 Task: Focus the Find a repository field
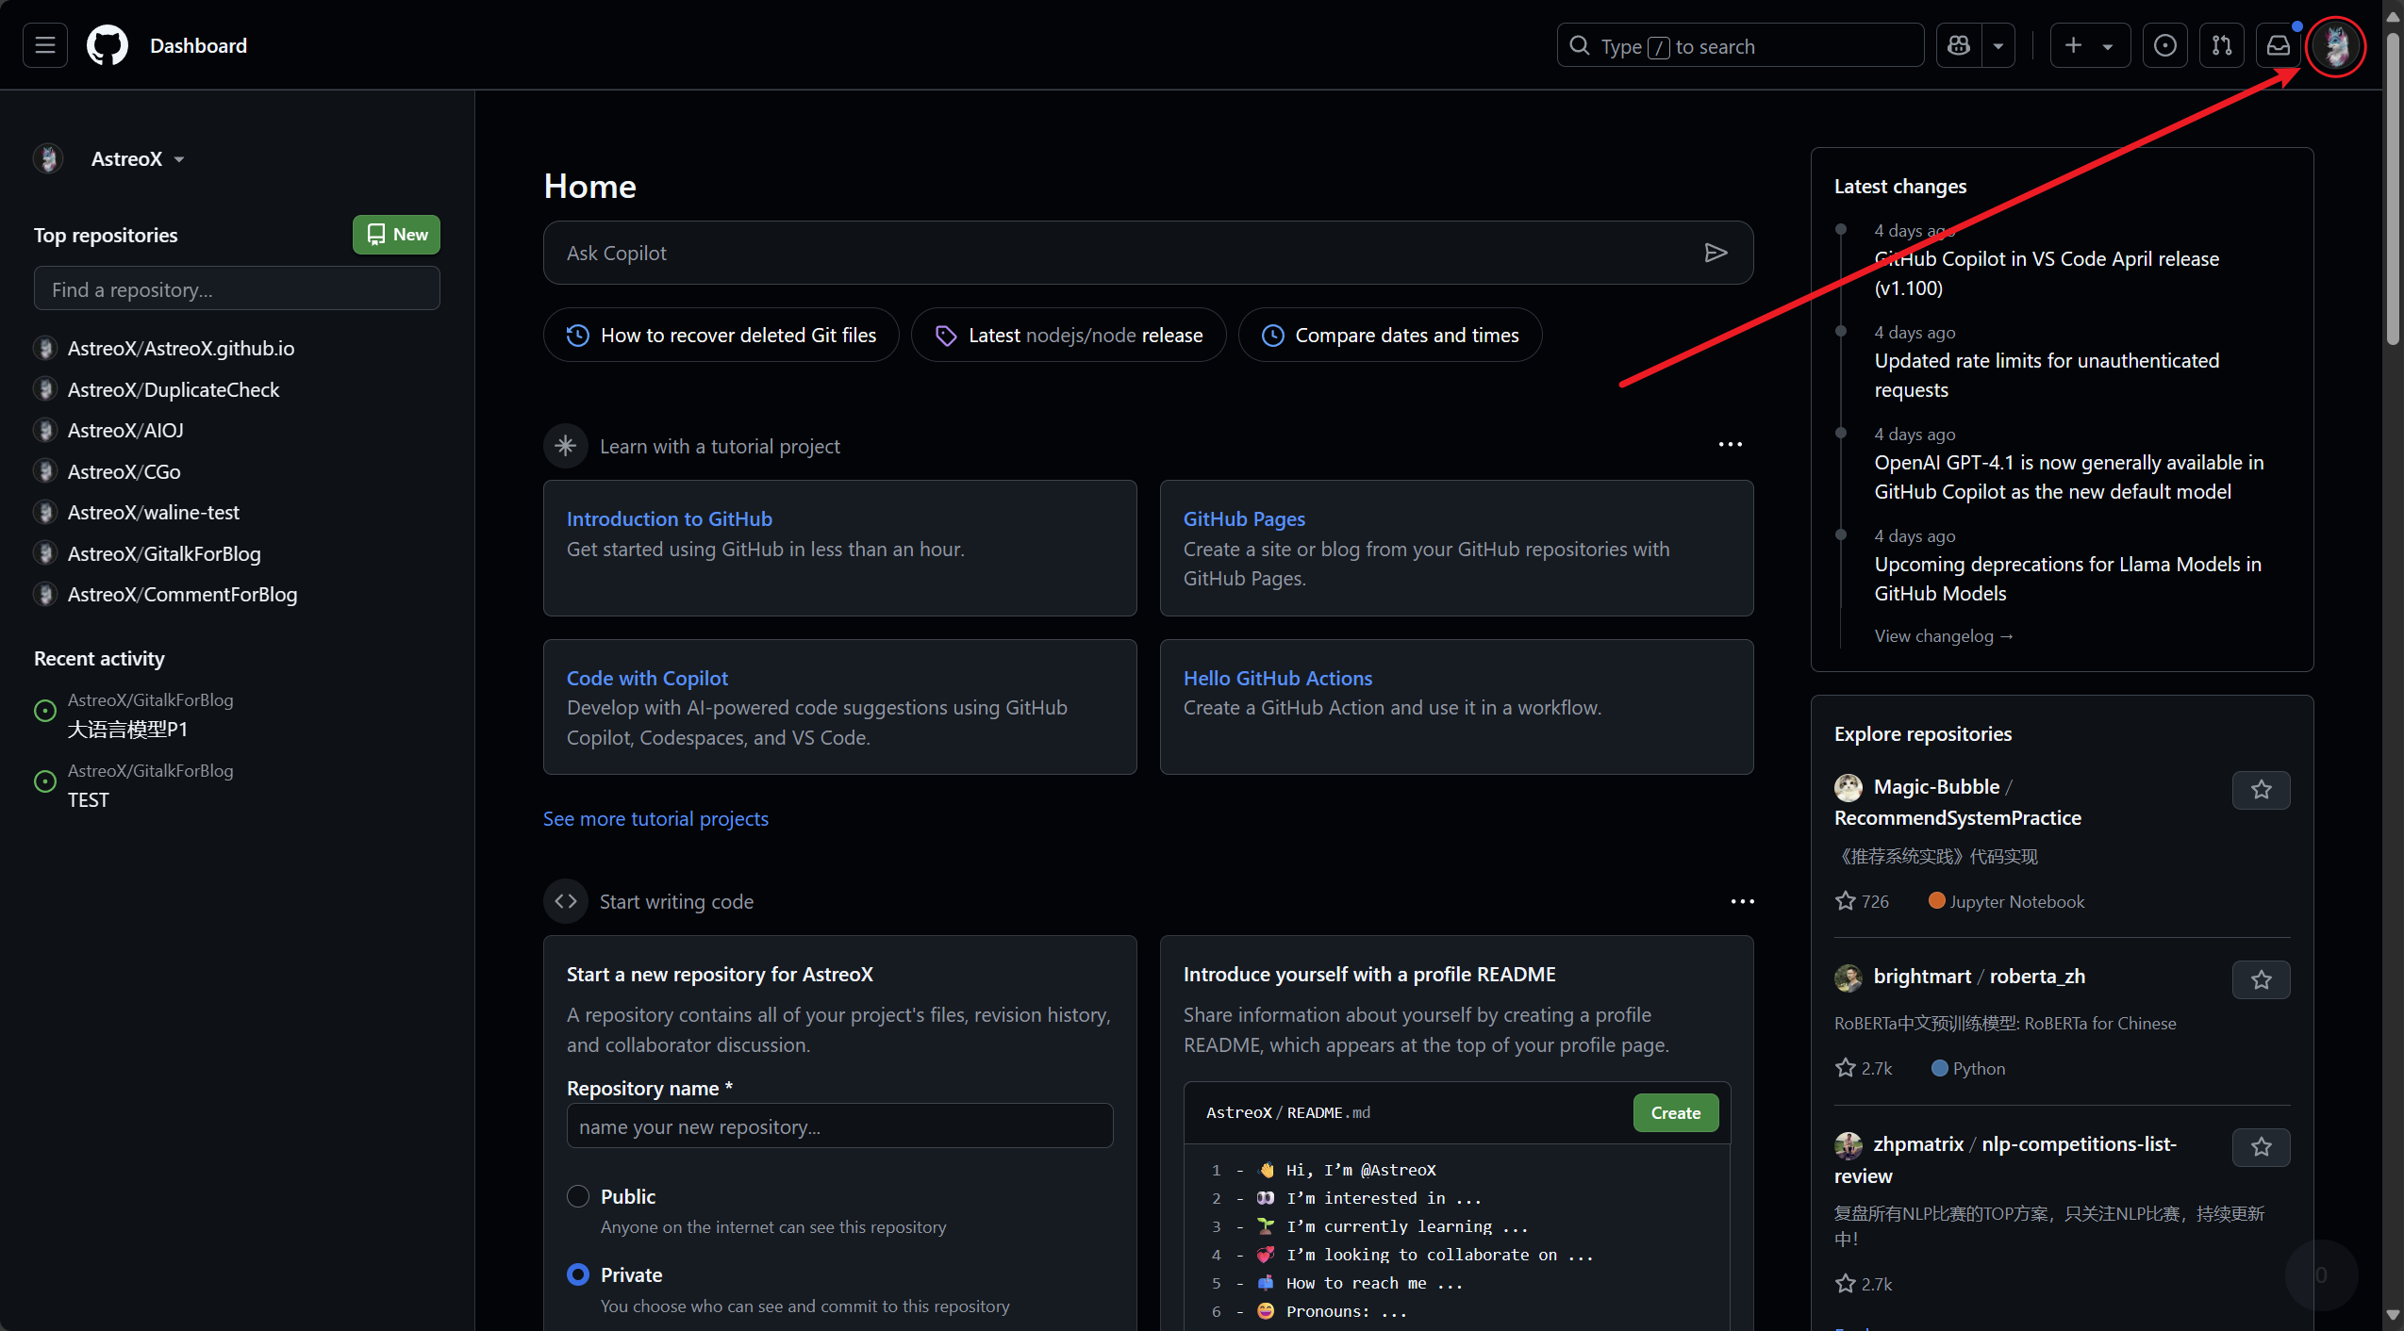[x=237, y=288]
